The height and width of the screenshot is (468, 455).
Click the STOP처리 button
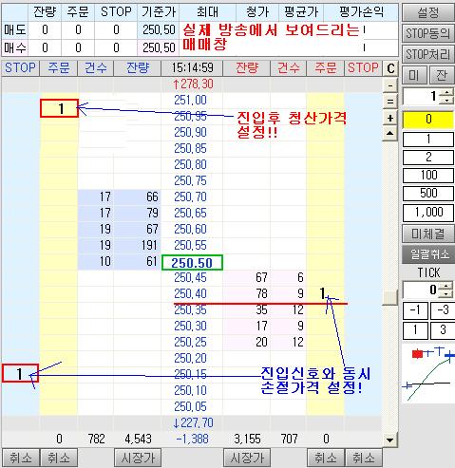click(x=428, y=54)
